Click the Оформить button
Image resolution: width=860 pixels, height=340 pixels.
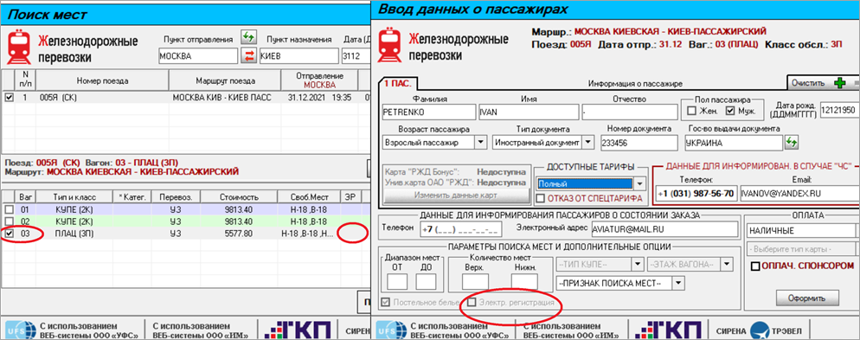tap(807, 298)
